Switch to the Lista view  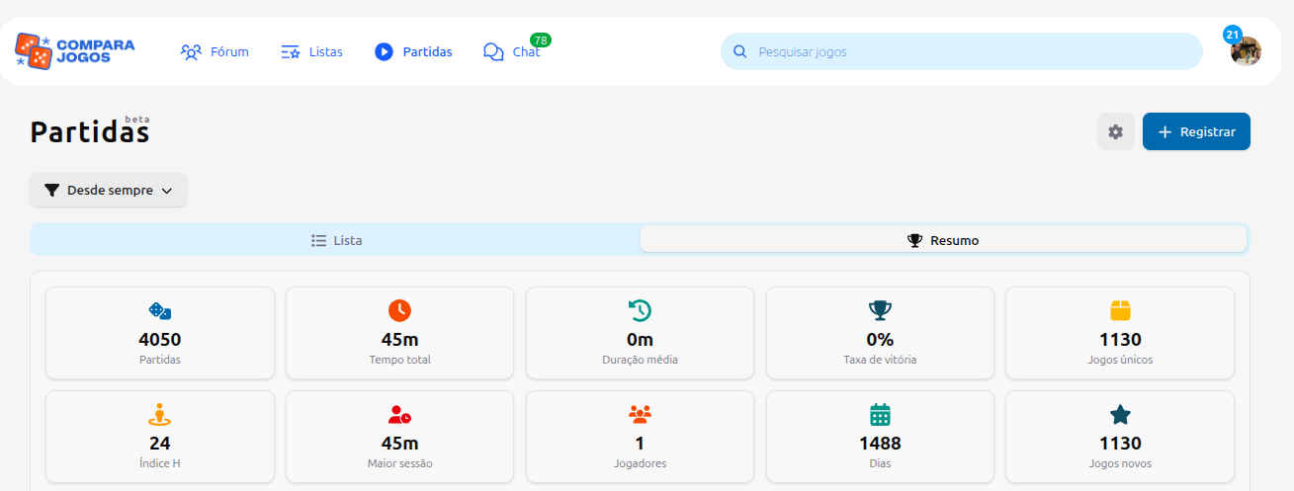click(x=336, y=240)
